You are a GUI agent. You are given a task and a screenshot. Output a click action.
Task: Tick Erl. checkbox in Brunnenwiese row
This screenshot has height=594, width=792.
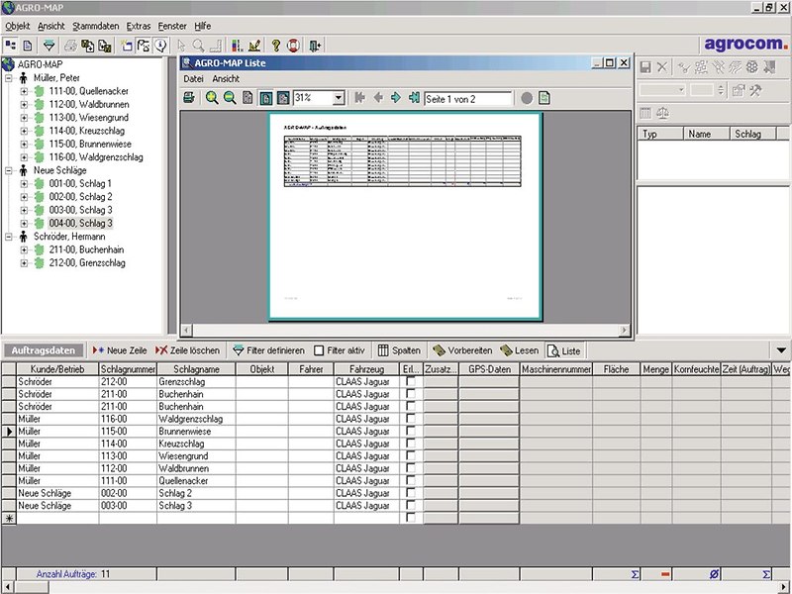(x=411, y=433)
